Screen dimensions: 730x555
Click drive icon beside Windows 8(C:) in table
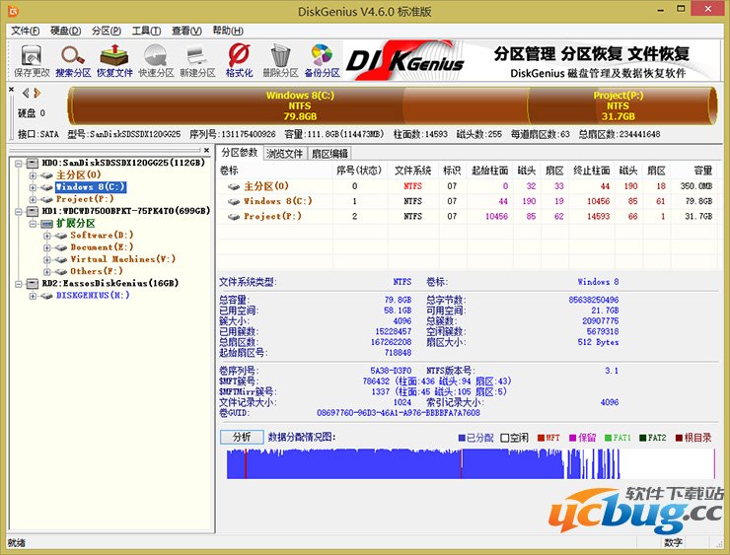coord(234,201)
